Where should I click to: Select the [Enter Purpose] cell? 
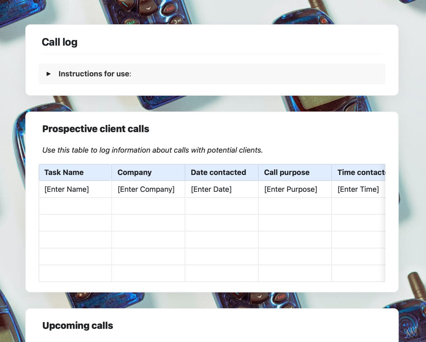coord(291,189)
